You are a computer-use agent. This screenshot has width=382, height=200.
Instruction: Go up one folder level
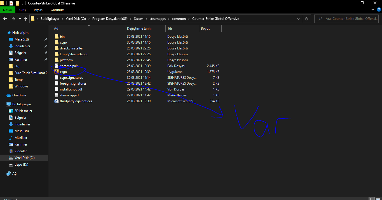(x=26, y=19)
